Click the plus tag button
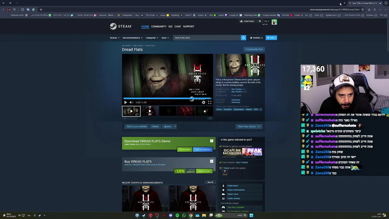 point(260,109)
